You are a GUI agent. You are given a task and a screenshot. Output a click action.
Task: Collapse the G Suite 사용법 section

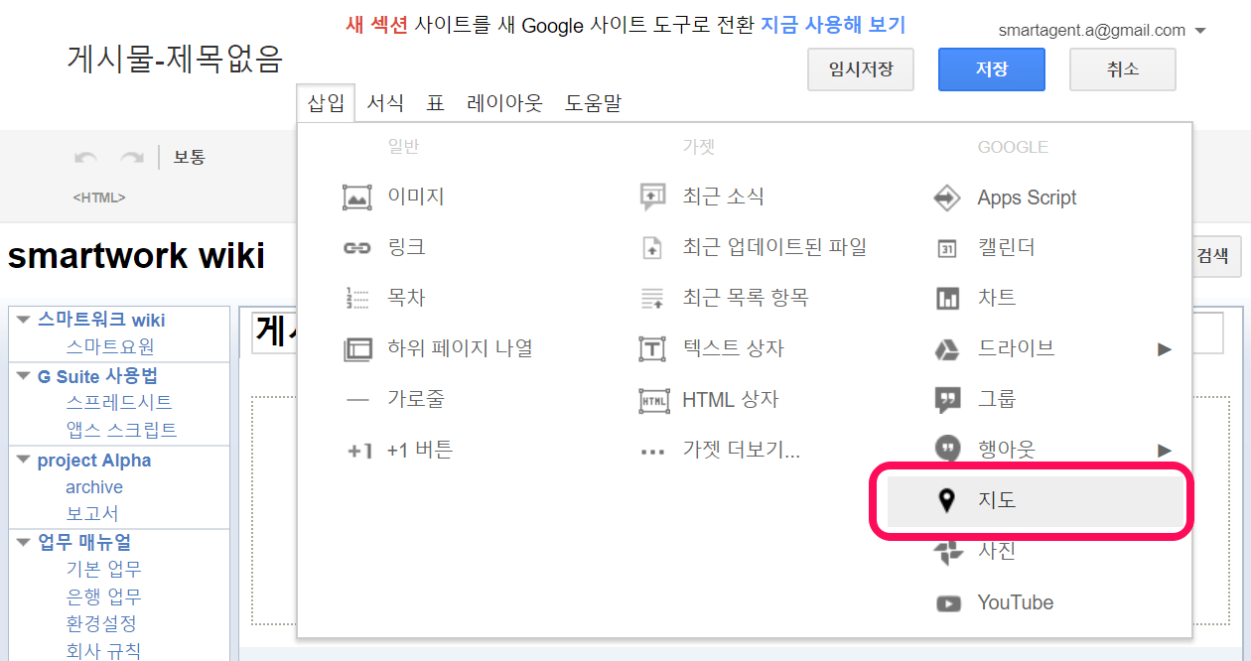pos(24,376)
